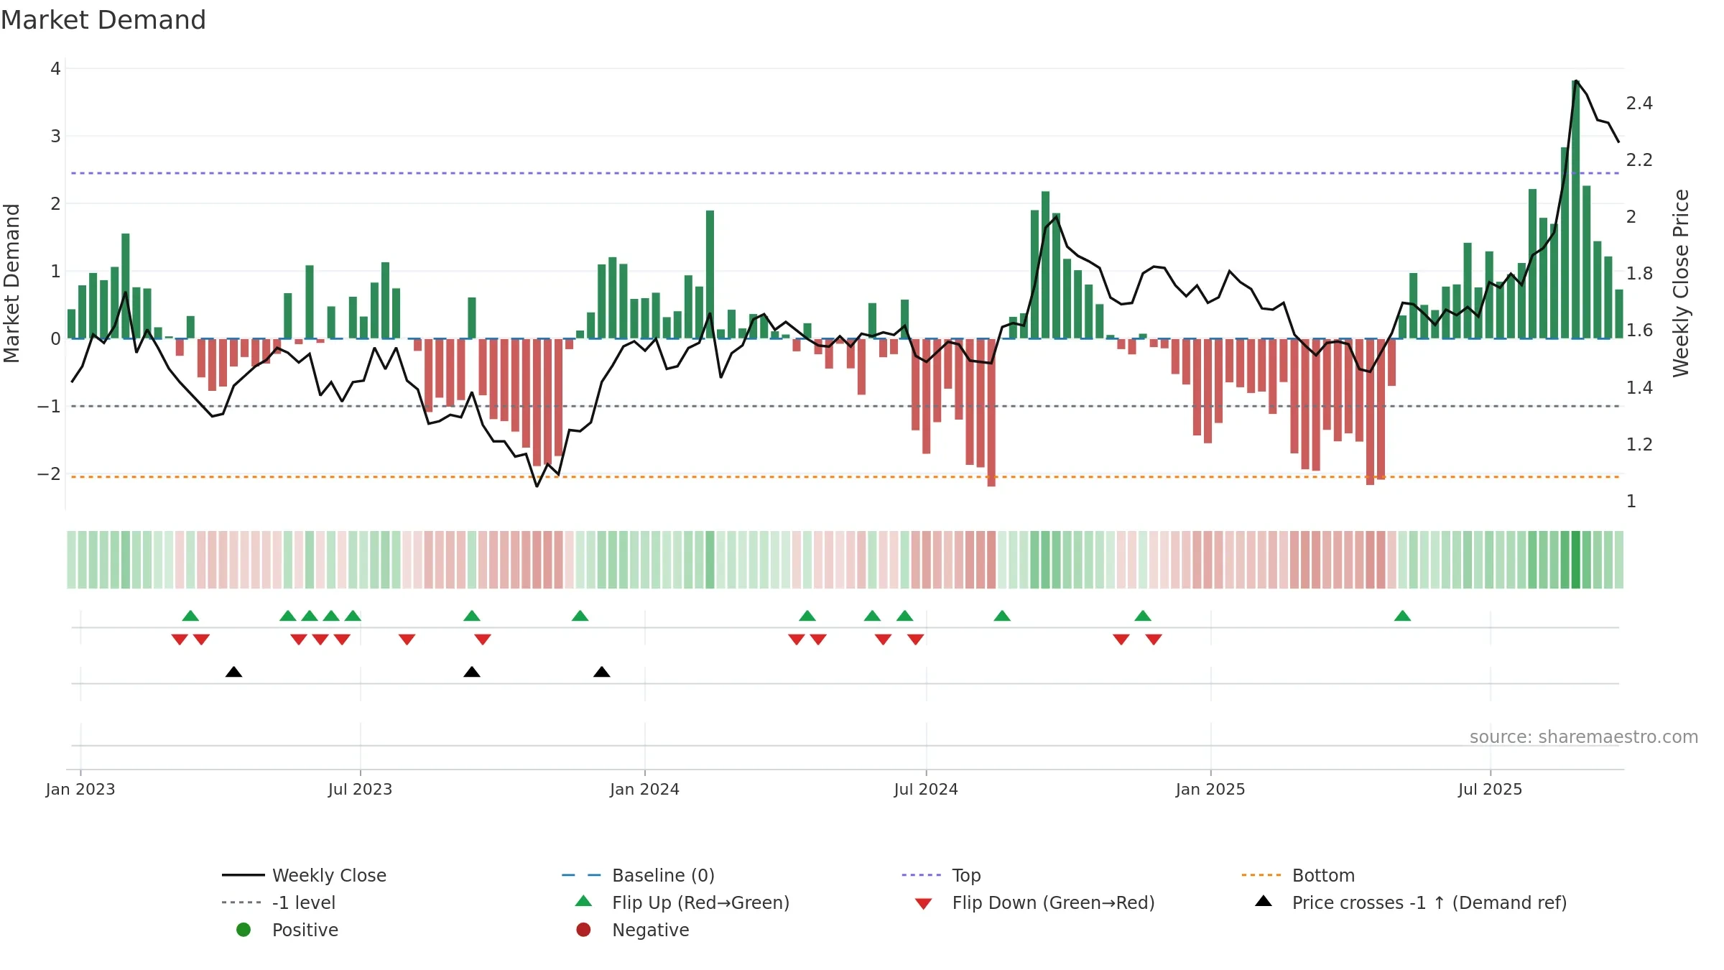Viewport: 1724px width, 970px height.
Task: Toggle the Flip Up (Red→Green) legend label
Action: [x=700, y=902]
